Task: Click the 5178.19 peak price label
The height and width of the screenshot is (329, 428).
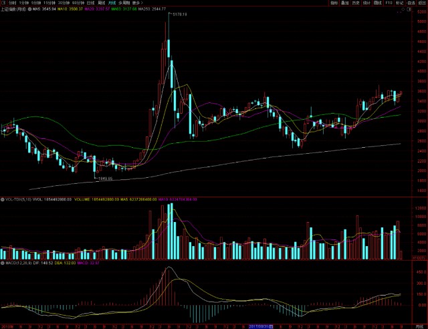Action: (180, 15)
